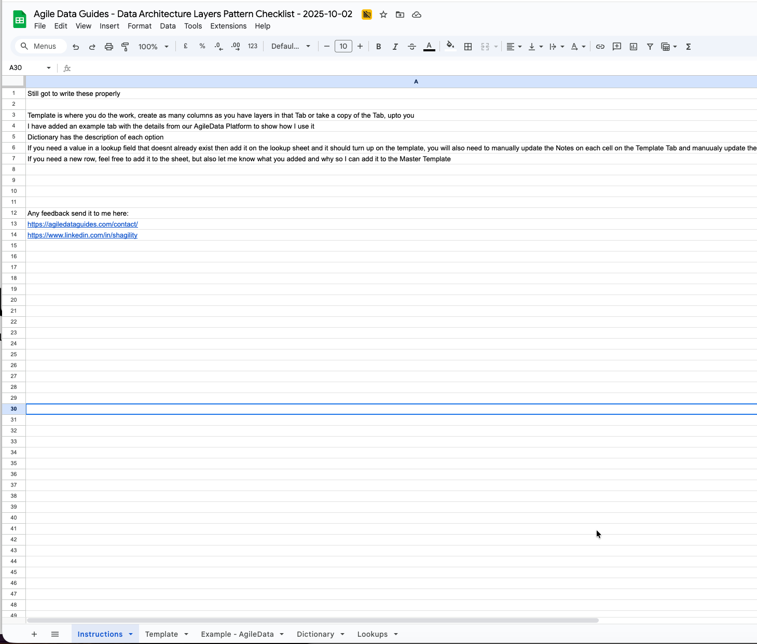Switch to the Lookups tab
757x644 pixels.
373,634
